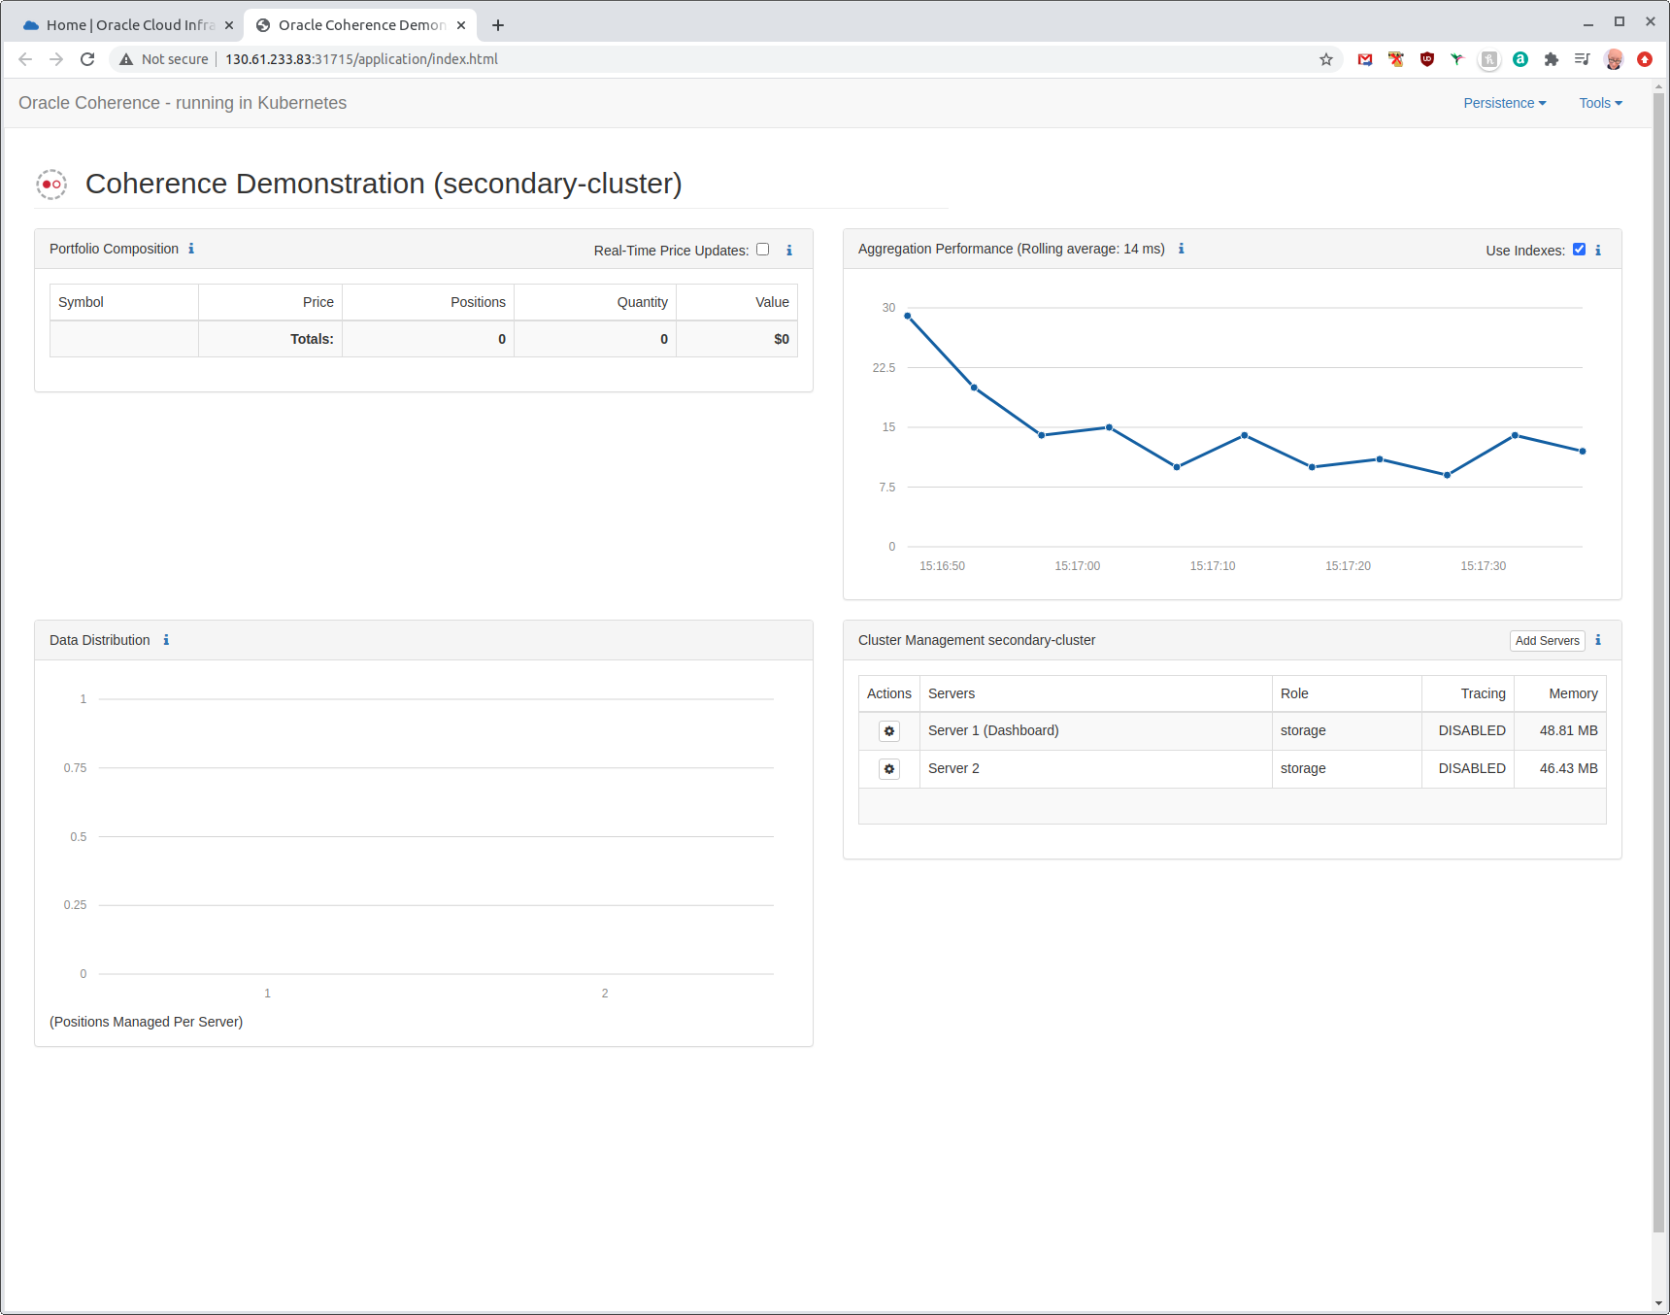Click the Not secure warning icon
This screenshot has height=1315, width=1670.
126,59
